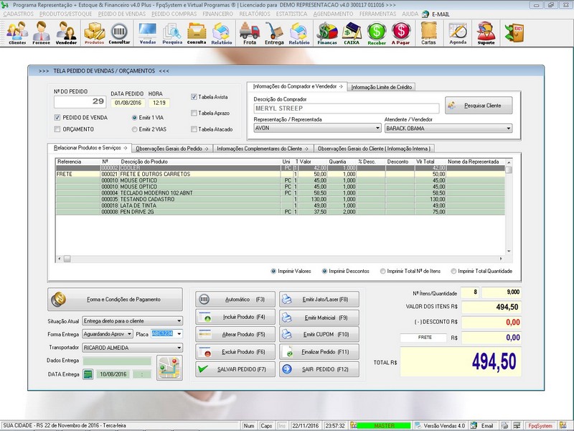
Task: Expand the Atendente / Vendedor dropdown
Action: pos(508,129)
